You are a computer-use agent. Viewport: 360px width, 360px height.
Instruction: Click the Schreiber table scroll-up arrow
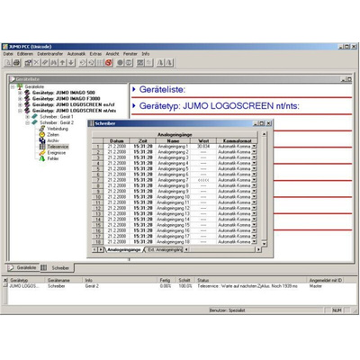click(264, 134)
